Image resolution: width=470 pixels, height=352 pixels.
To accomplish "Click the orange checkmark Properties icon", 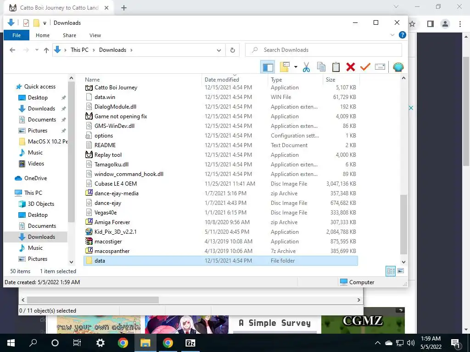I will pos(365,67).
